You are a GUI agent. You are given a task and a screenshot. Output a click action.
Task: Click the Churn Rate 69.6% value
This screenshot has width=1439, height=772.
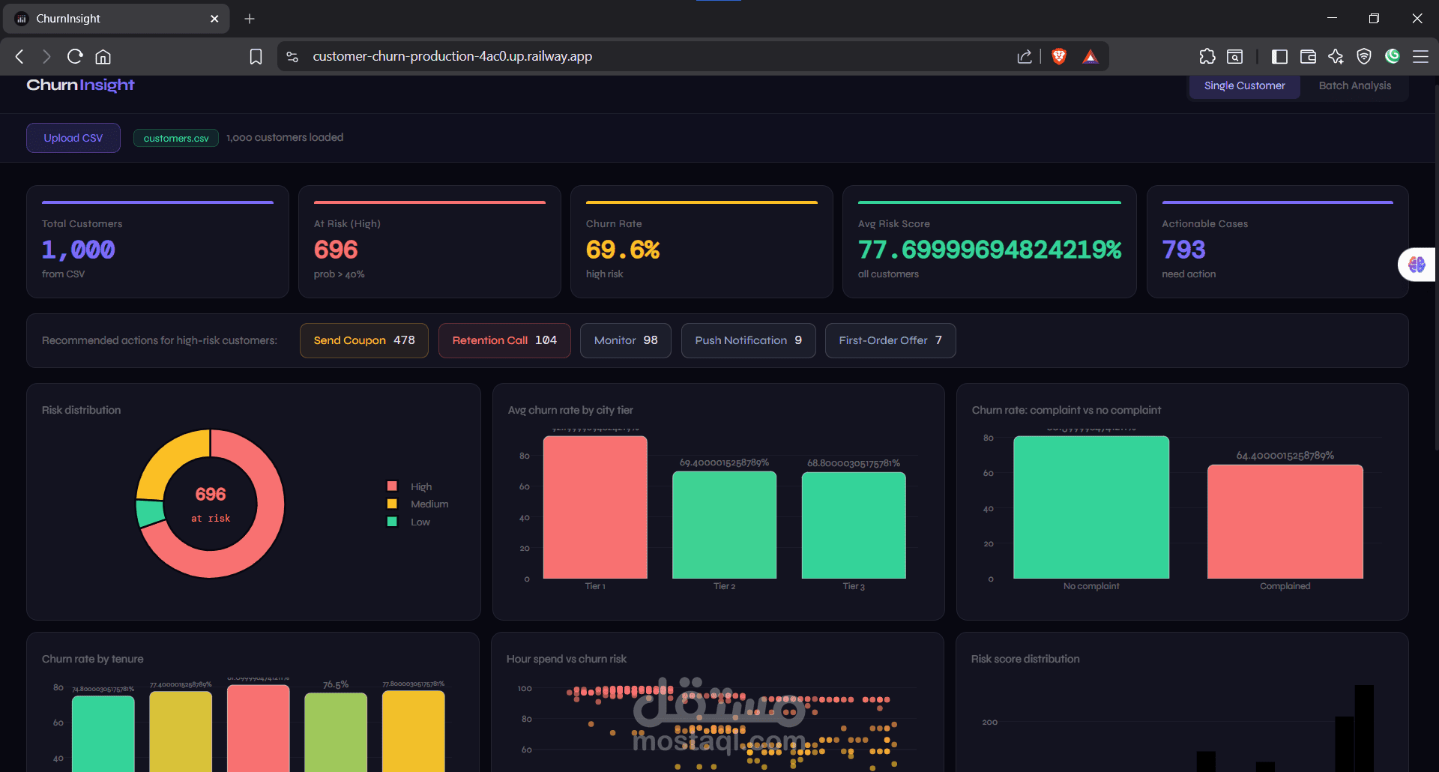coord(623,250)
